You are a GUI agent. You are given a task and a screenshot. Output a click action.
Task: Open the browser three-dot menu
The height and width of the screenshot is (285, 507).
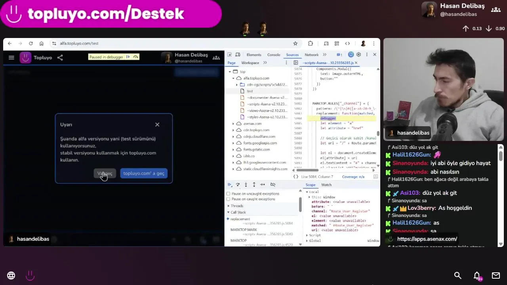point(374,44)
